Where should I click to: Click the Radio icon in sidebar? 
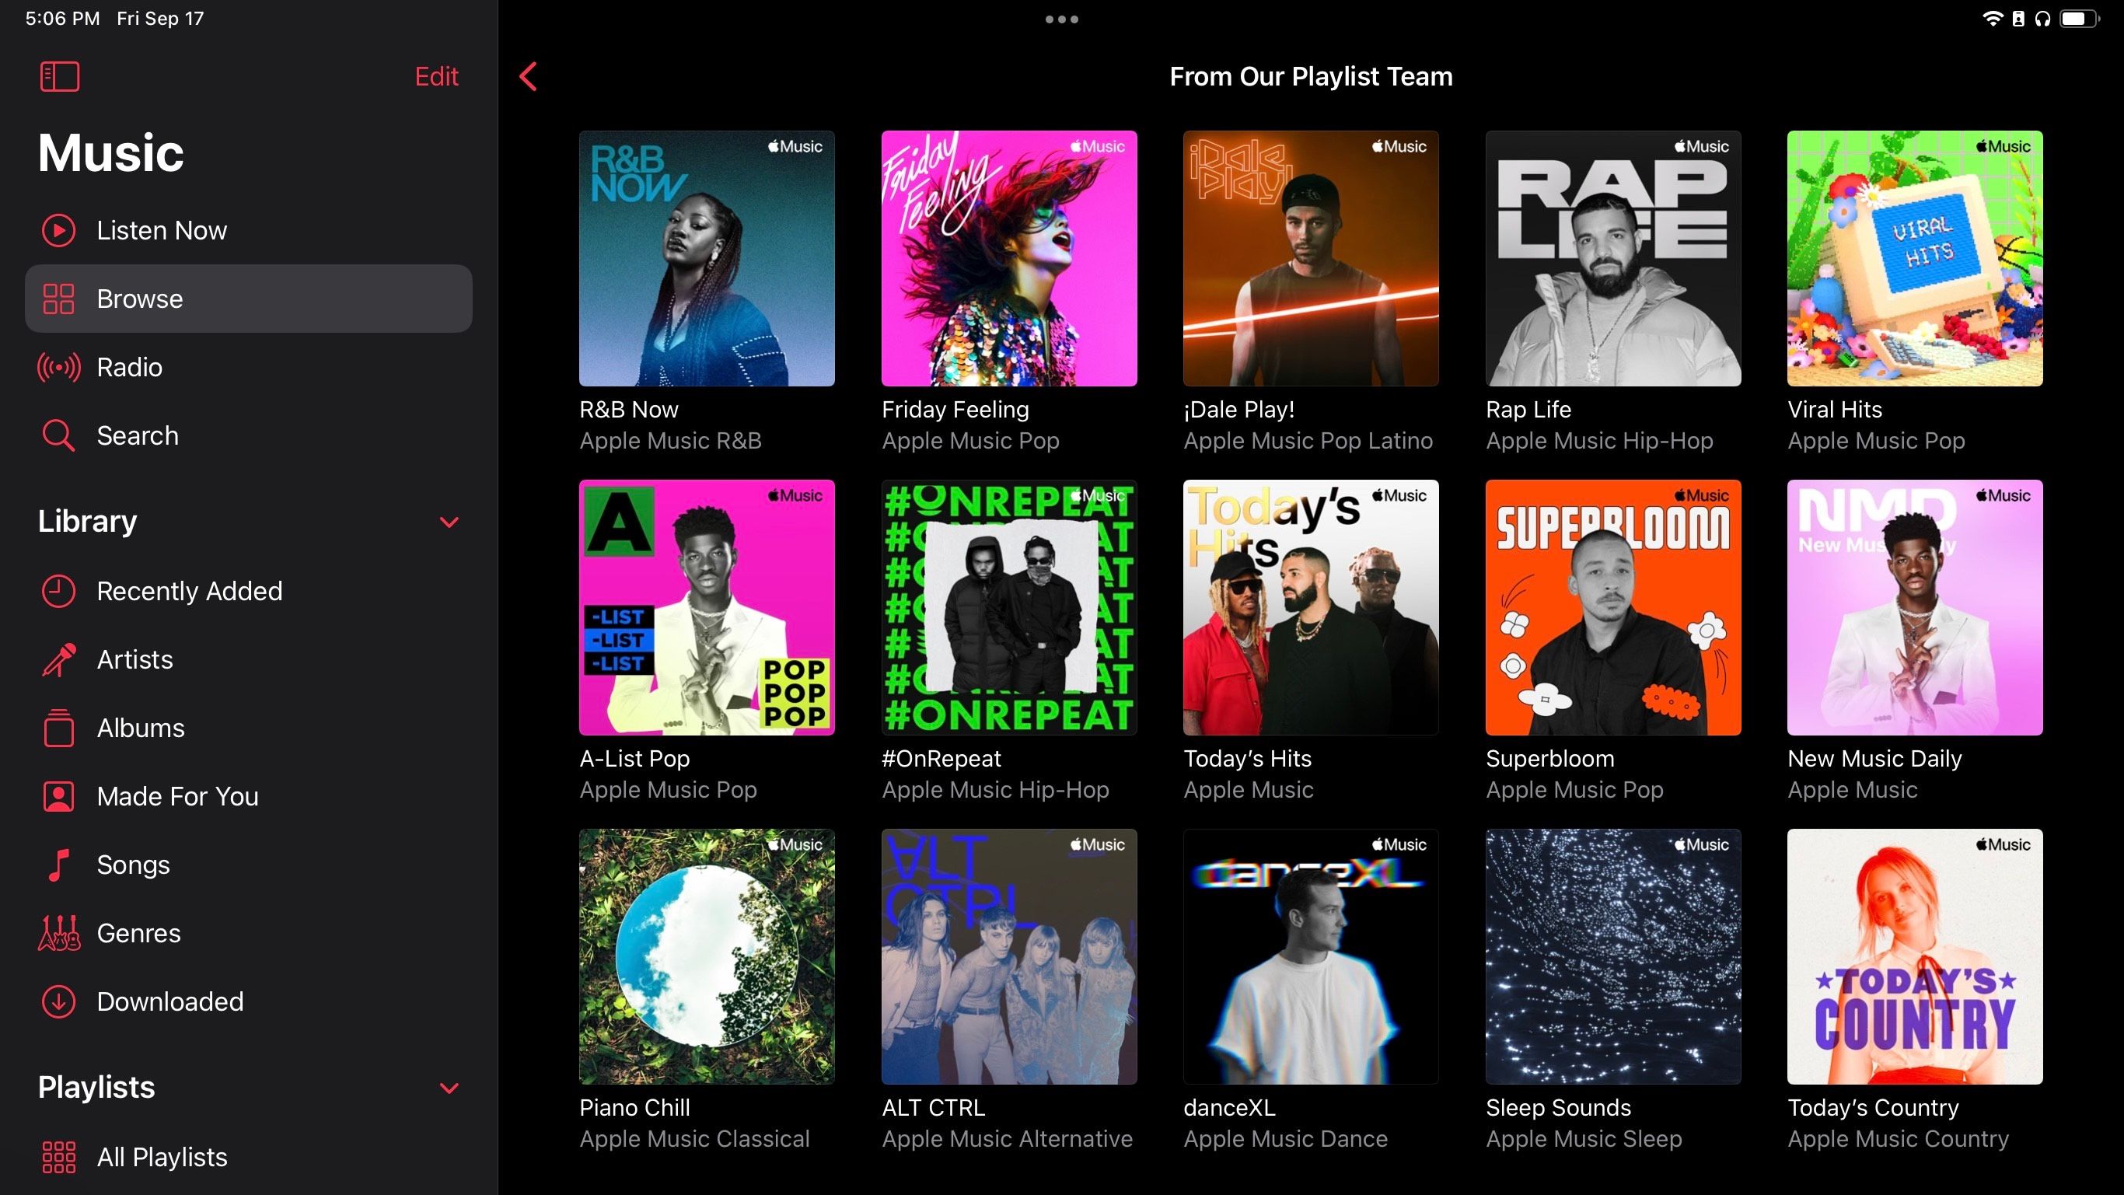[x=57, y=366]
